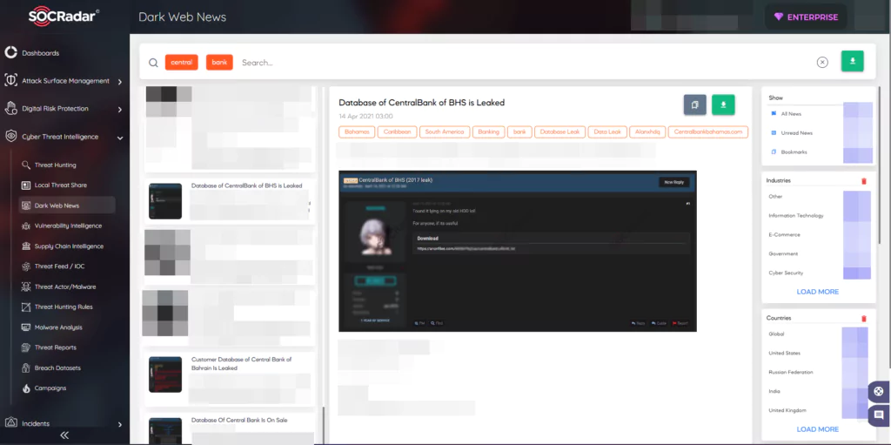The height and width of the screenshot is (445, 891).
Task: Filter by United States country
Action: pos(784,353)
